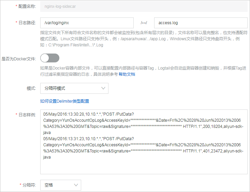Click the 是否为Docker文件 label text
Viewport: 250px width, 192px height.
tap(19, 59)
